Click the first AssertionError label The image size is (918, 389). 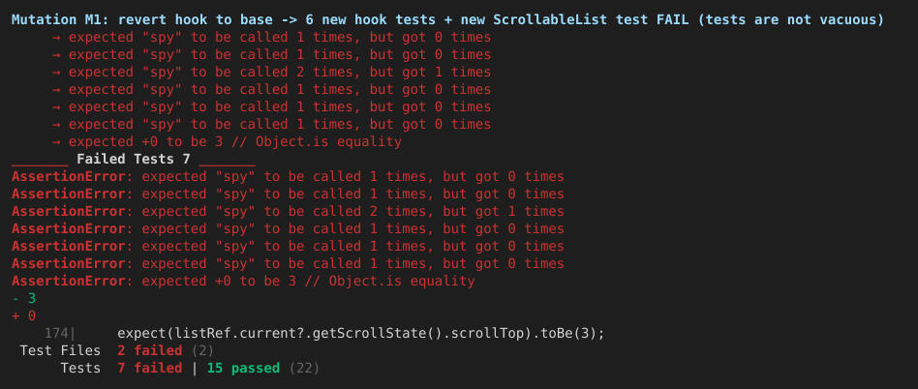(69, 177)
